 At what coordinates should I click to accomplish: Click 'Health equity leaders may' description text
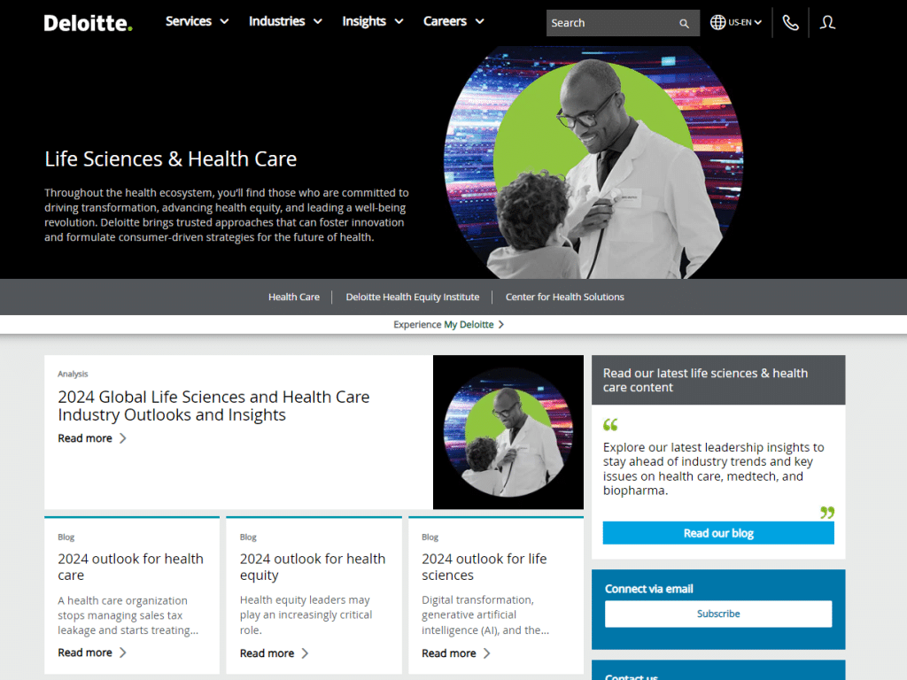306,614
